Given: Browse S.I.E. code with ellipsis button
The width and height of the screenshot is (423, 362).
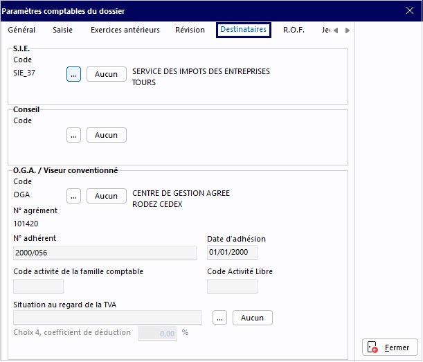Looking at the screenshot, I should click(x=73, y=74).
